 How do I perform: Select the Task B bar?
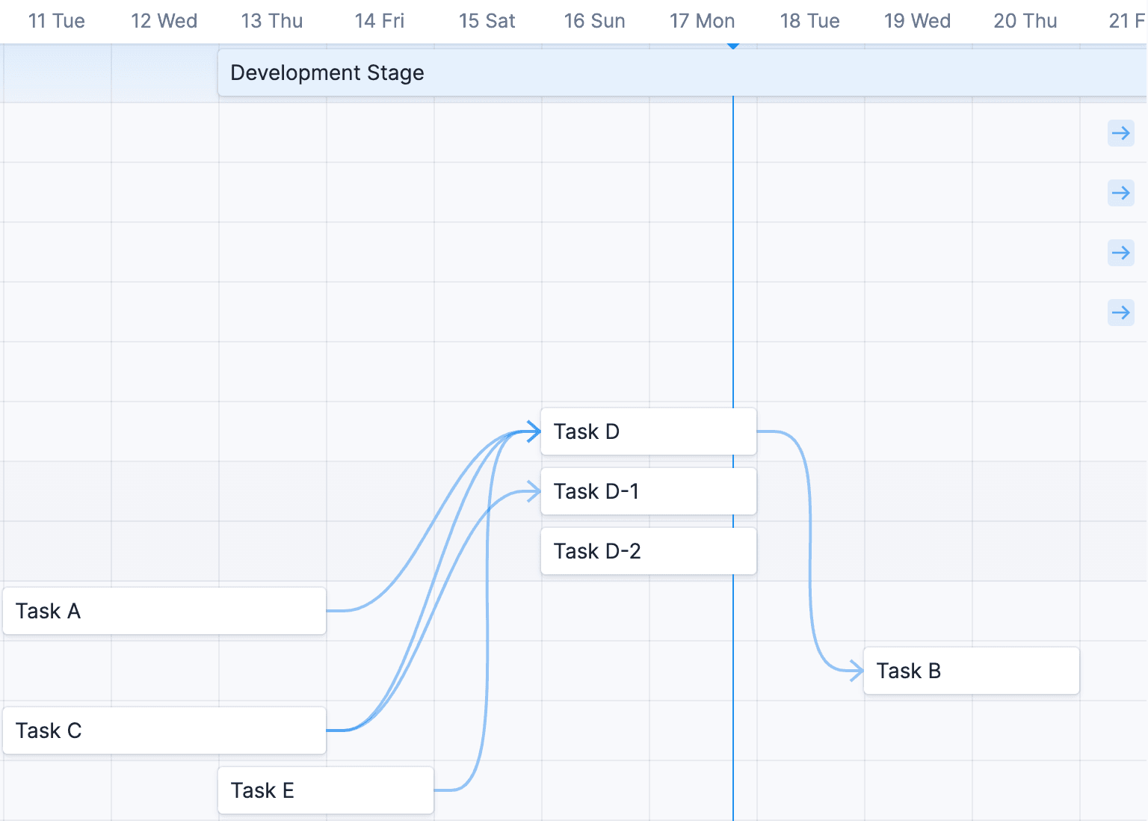tap(970, 671)
